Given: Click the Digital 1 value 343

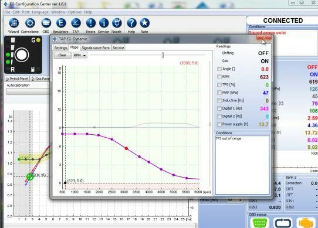Looking at the screenshot, I should [264, 108].
